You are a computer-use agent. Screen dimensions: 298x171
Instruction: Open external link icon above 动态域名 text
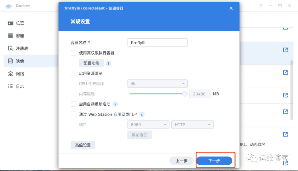286,134
